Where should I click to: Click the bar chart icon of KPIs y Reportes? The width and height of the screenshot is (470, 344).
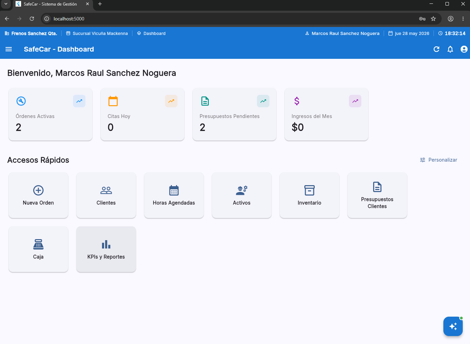click(106, 244)
